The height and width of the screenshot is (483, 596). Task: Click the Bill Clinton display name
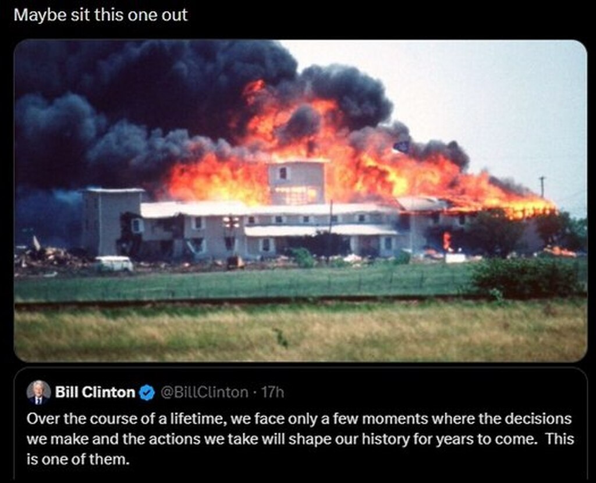click(95, 392)
